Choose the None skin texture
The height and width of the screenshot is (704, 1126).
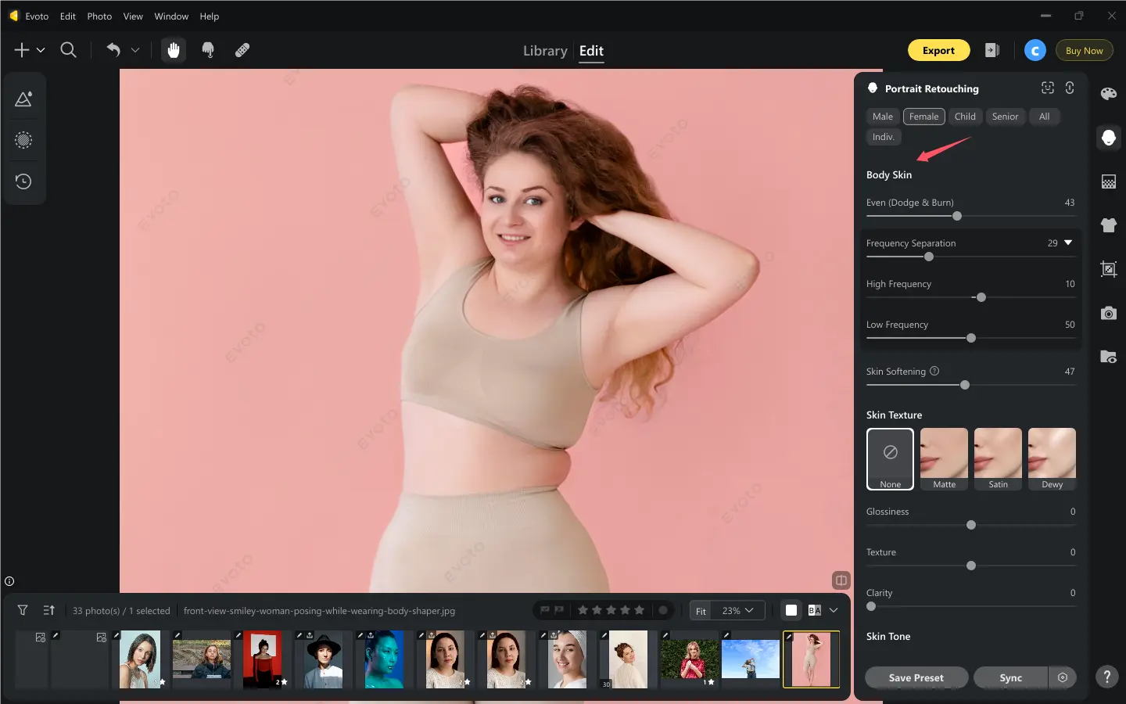coord(890,459)
